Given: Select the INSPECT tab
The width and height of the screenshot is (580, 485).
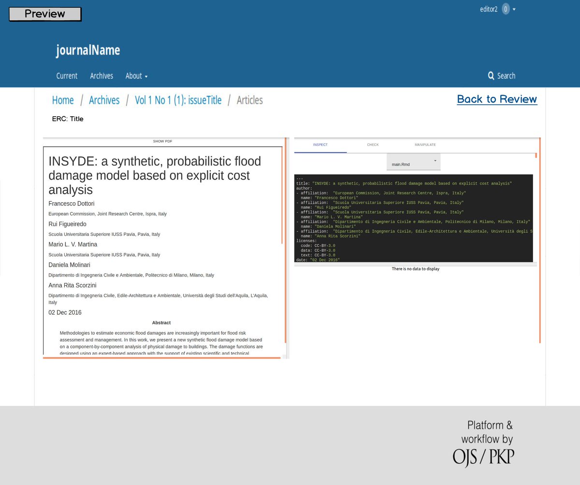Looking at the screenshot, I should coord(320,144).
